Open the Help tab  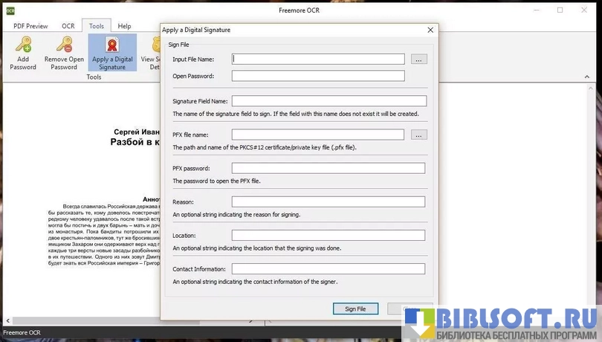tap(124, 26)
